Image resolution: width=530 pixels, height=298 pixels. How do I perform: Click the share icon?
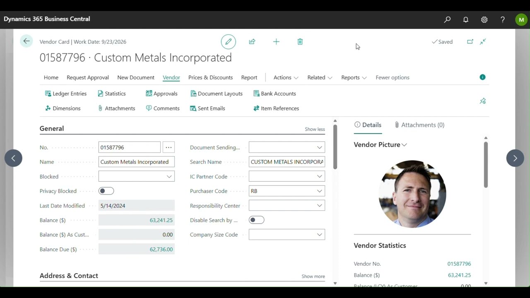pos(252,42)
